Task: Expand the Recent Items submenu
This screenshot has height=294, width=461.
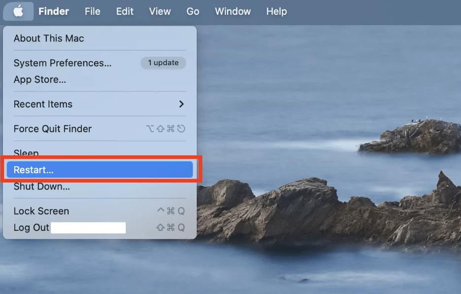Action: [100, 104]
